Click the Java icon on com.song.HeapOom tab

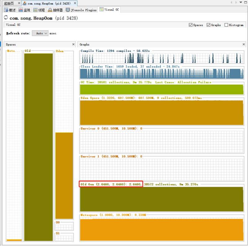(x=24, y=3)
